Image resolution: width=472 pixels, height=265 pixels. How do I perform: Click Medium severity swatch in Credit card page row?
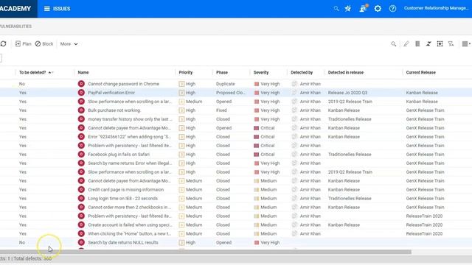coord(257,190)
